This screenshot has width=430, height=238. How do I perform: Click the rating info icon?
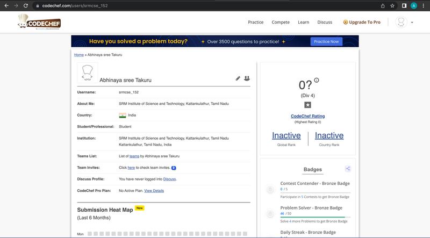[317, 81]
